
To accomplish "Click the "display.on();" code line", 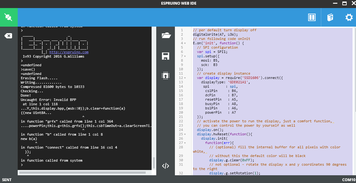I will tap(210, 130).
